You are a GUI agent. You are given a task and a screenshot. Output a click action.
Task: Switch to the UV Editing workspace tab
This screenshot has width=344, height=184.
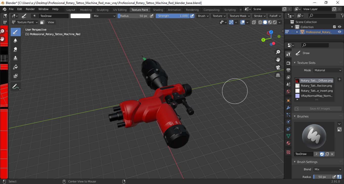[x=120, y=10]
